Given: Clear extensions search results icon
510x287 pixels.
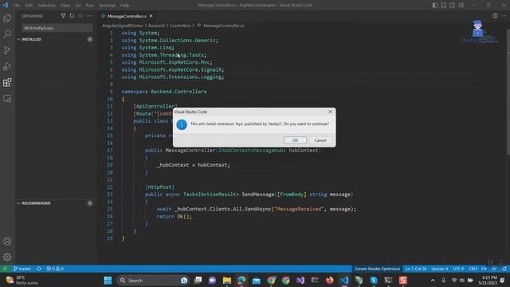Looking at the screenshot, I should pyautogui.click(x=80, y=16).
